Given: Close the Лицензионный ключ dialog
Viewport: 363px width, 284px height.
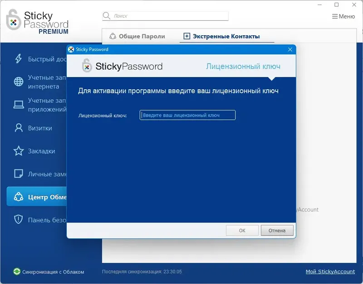Looking at the screenshot, I should 290,50.
